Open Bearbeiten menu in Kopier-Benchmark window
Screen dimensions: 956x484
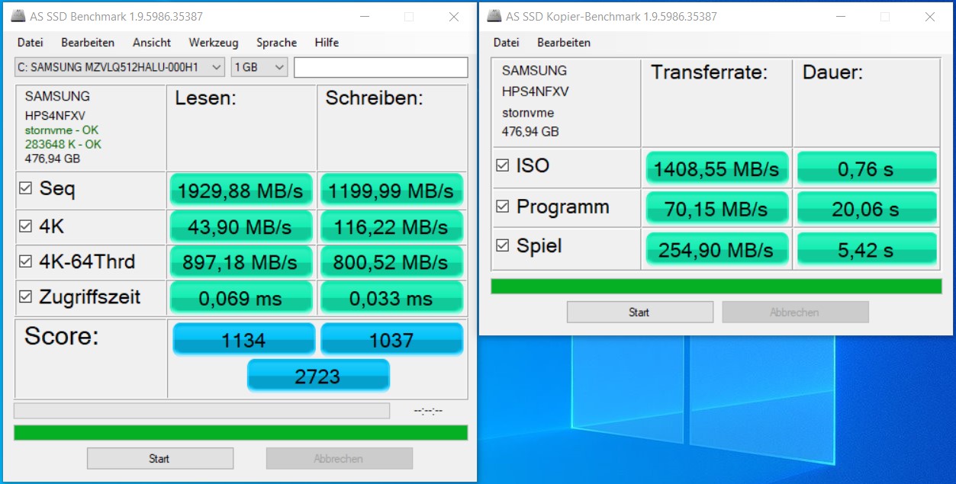564,43
